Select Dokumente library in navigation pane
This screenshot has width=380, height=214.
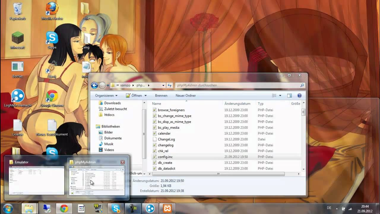(113, 138)
